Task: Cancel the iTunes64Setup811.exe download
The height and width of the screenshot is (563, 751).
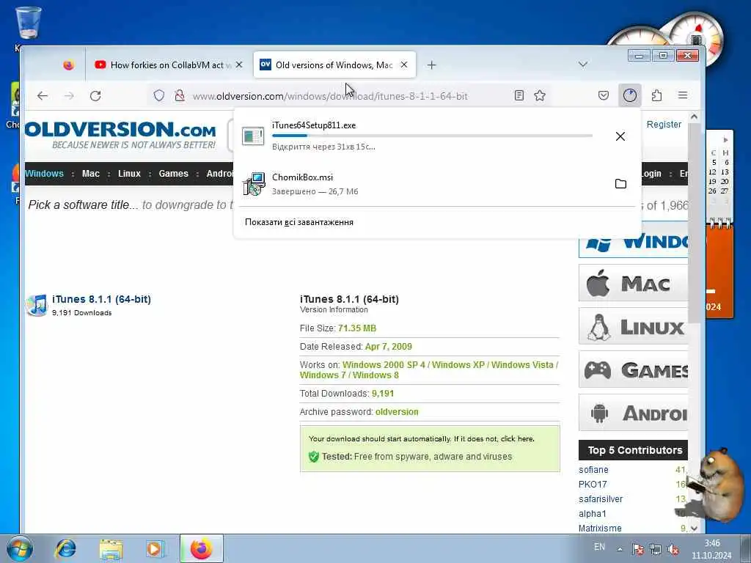Action: (620, 136)
